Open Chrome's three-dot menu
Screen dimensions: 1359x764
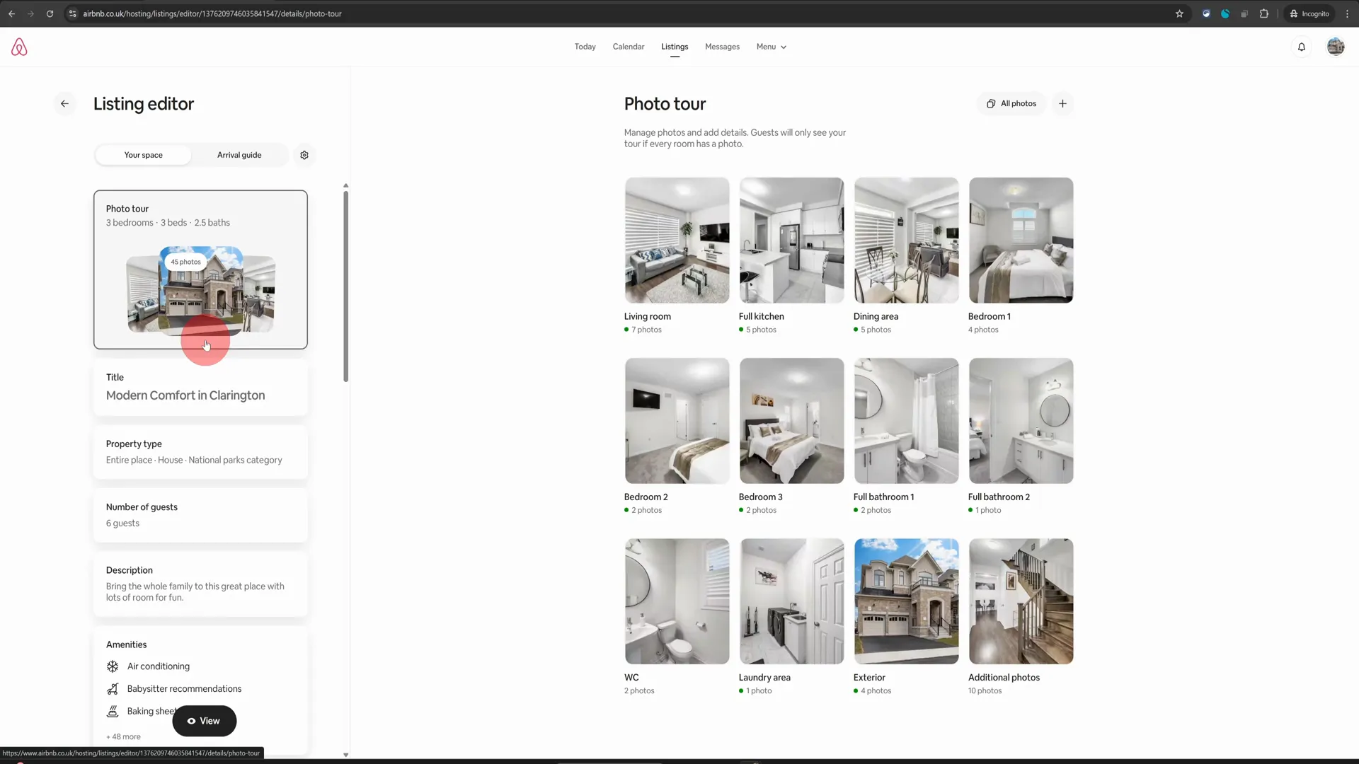1347,13
